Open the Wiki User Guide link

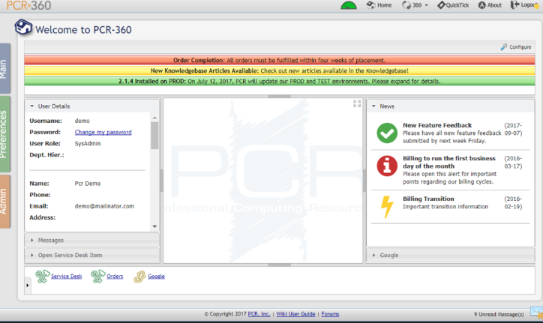click(296, 314)
